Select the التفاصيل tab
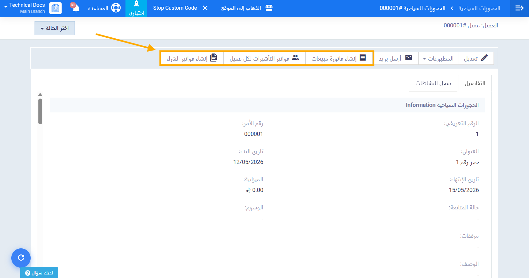The width and height of the screenshot is (529, 278). (474, 83)
